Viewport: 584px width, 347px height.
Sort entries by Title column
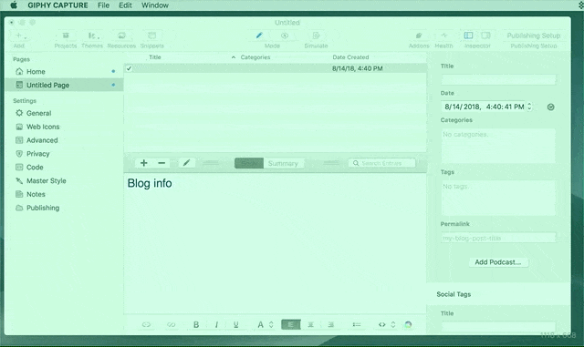pos(155,57)
